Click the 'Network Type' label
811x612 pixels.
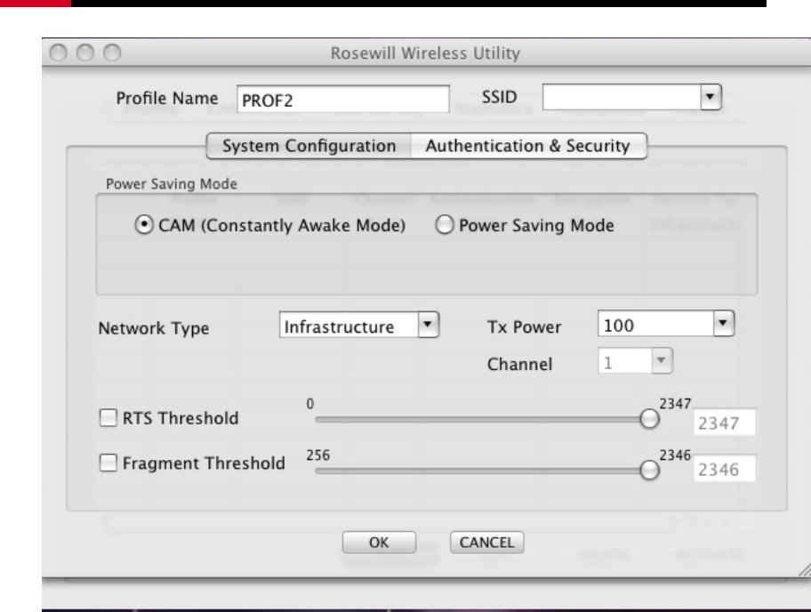point(154,328)
